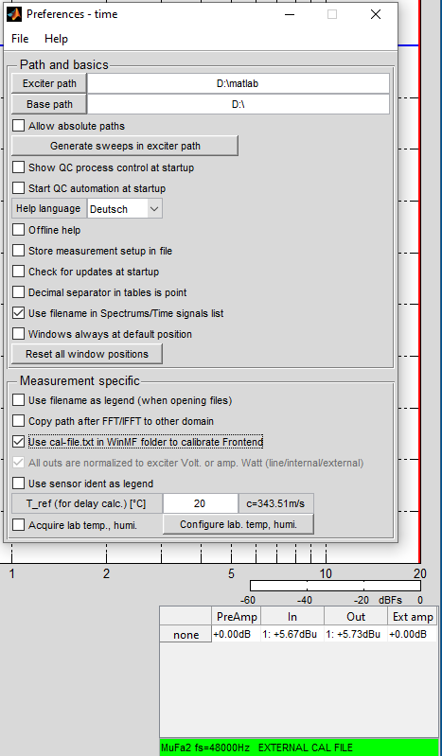
Task: Click Reset all window positions
Action: tap(87, 354)
